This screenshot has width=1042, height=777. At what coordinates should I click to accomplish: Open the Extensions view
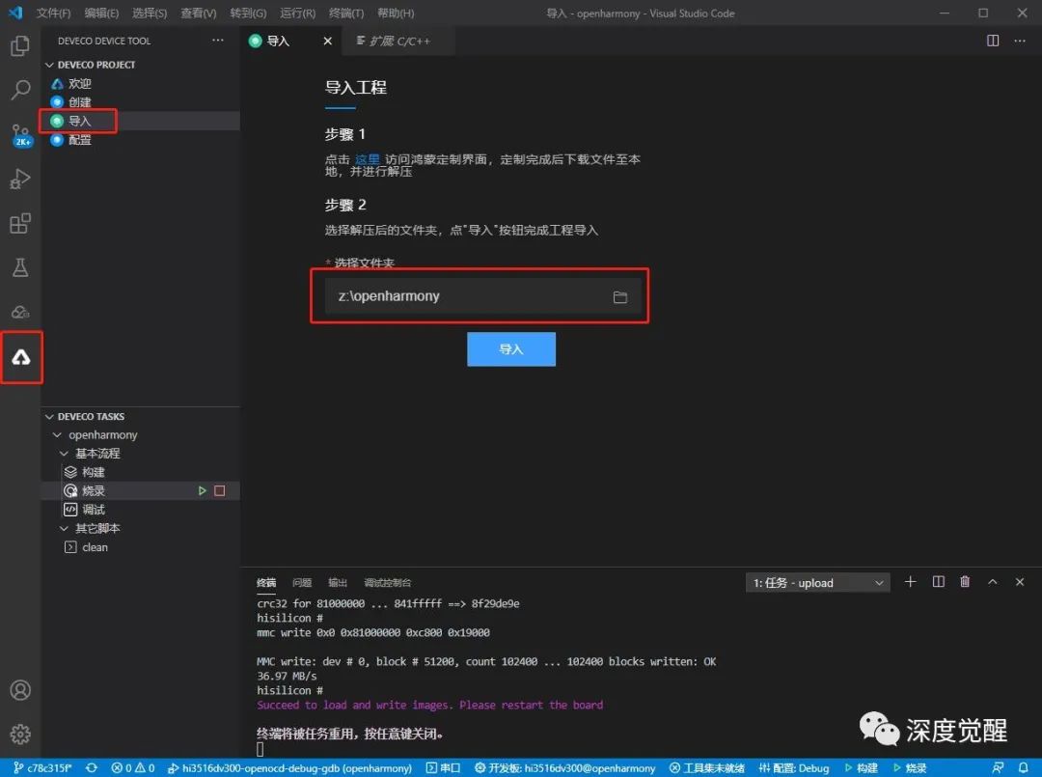tap(20, 223)
